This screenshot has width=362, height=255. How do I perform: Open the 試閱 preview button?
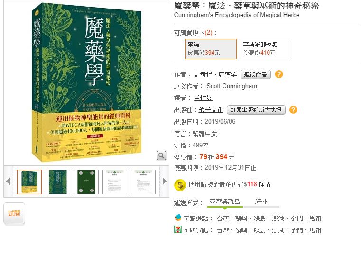pyautogui.click(x=14, y=213)
